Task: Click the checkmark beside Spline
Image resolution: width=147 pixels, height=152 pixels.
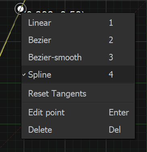Action: click(24, 75)
